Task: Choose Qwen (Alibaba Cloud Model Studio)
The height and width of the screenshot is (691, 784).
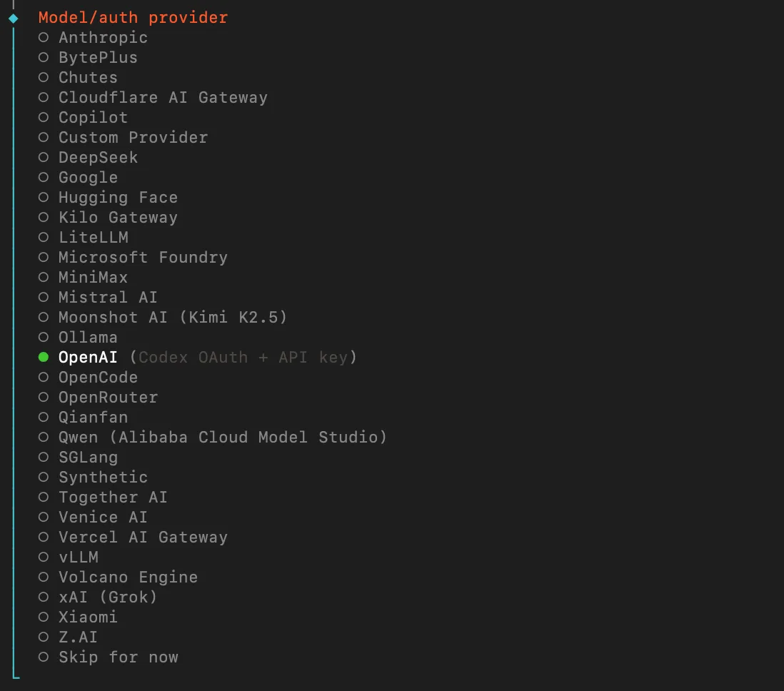Action: [222, 438]
